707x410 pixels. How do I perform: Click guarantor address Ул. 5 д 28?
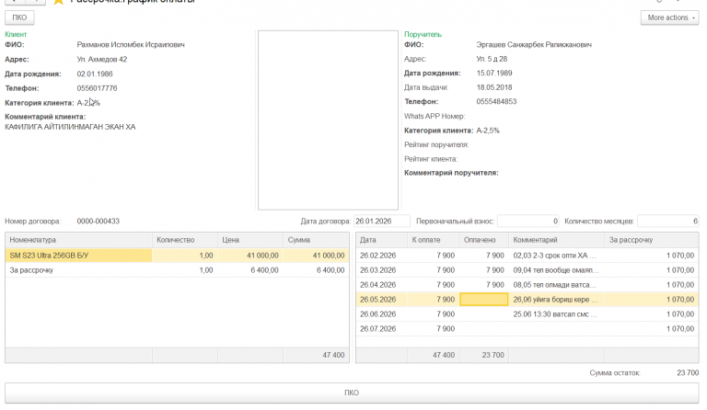pos(492,59)
